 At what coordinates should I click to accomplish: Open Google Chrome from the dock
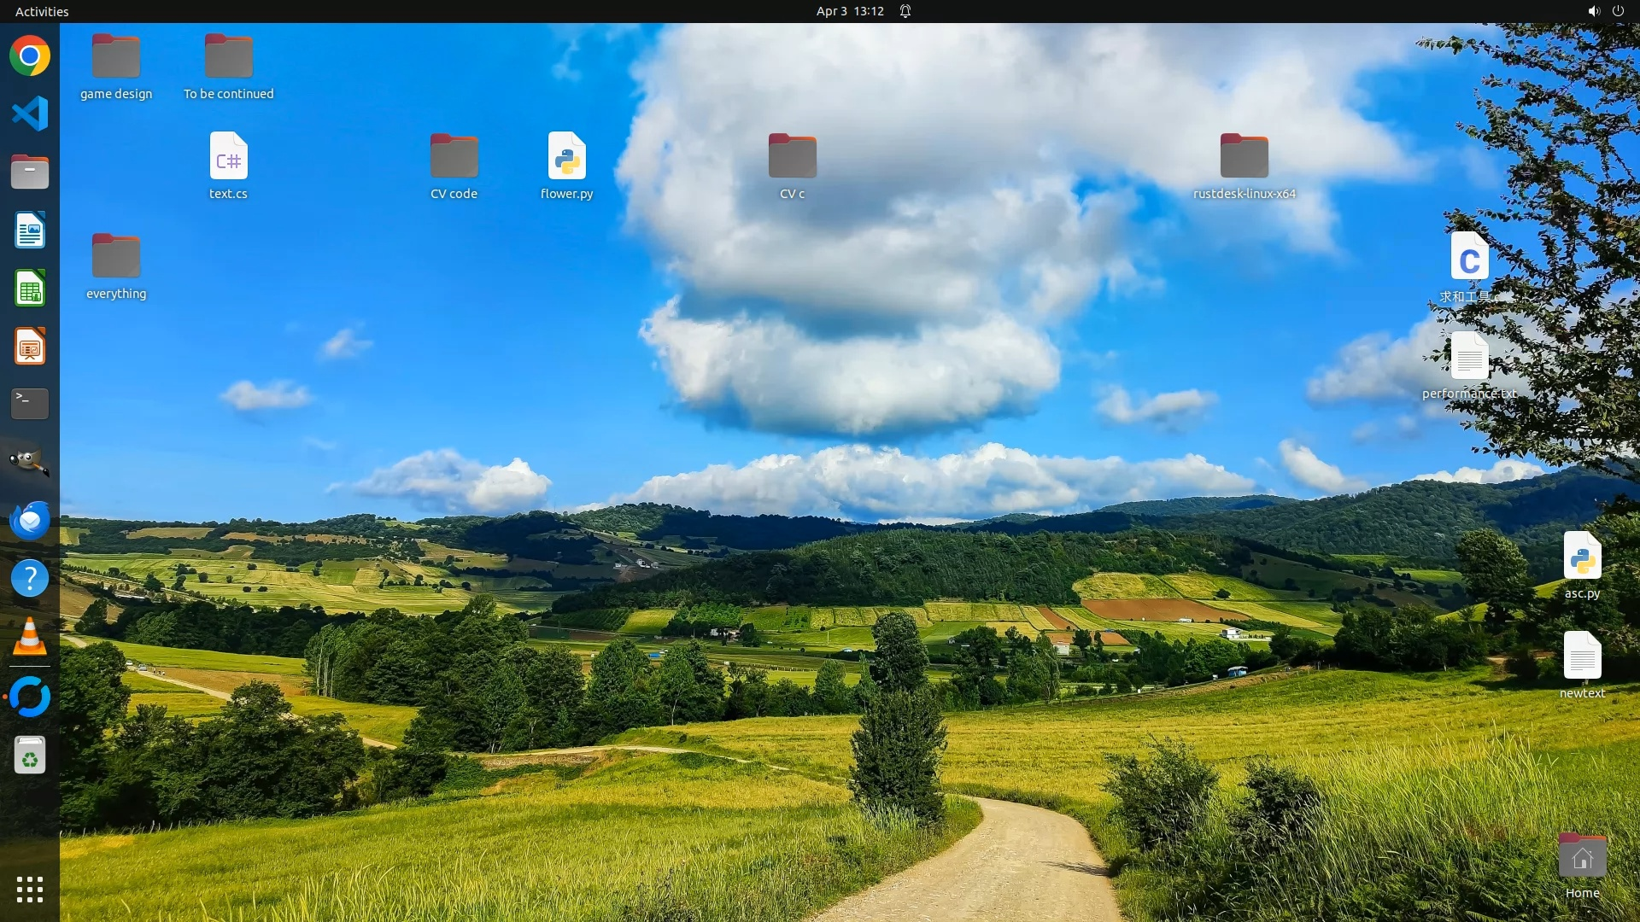coord(30,56)
